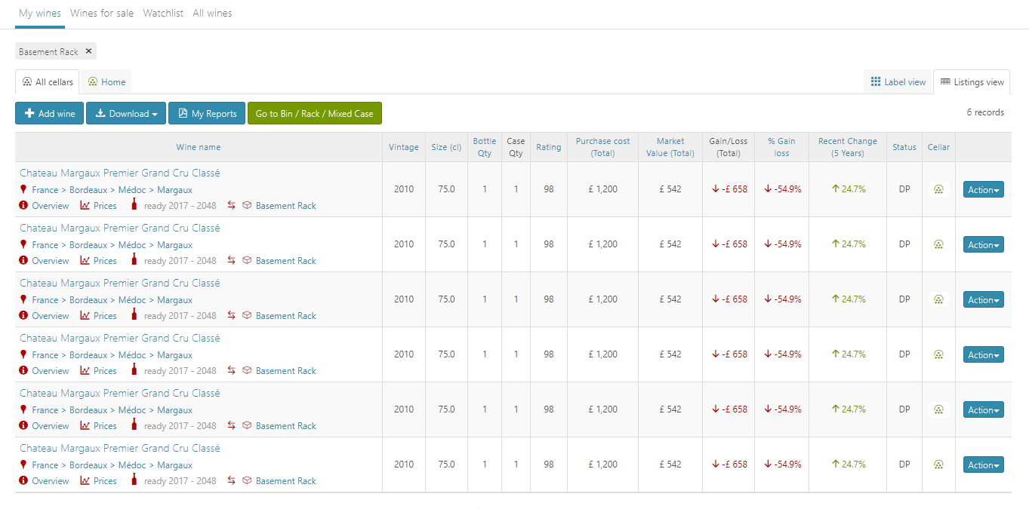Open the Bordeaux region link in first row
Image resolution: width=1029 pixels, height=509 pixels.
pyautogui.click(x=88, y=189)
